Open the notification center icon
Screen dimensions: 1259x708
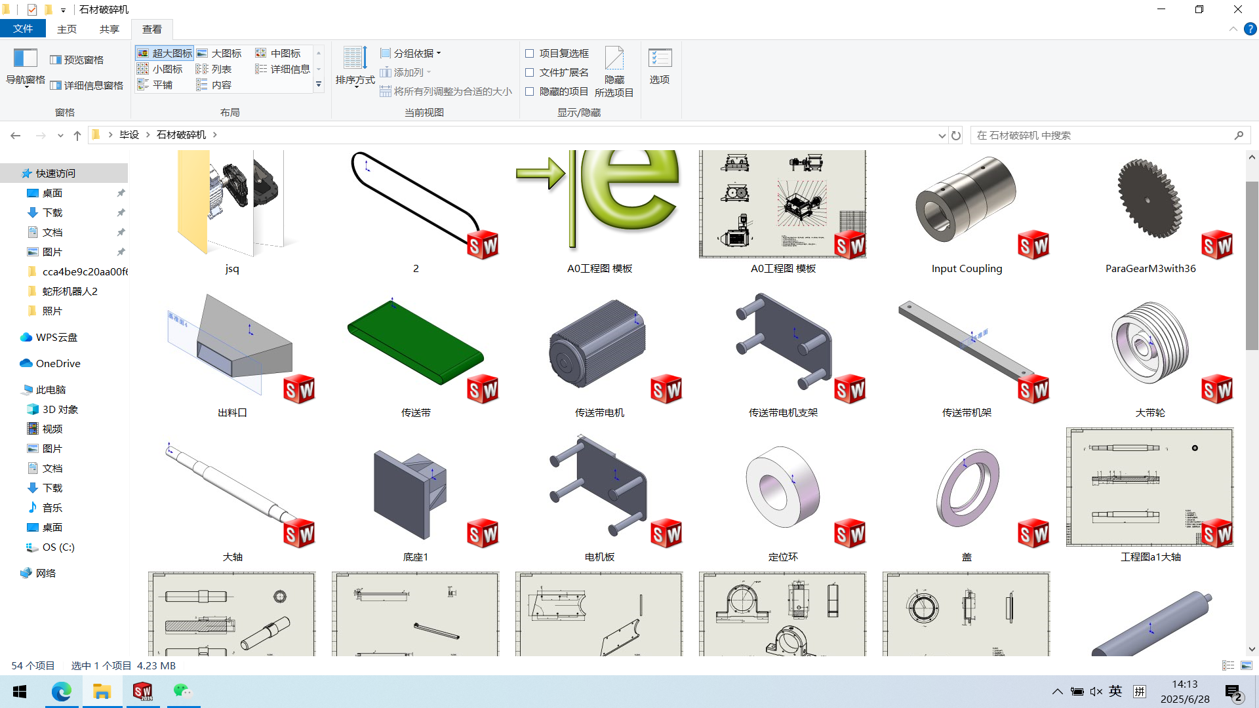point(1233,692)
